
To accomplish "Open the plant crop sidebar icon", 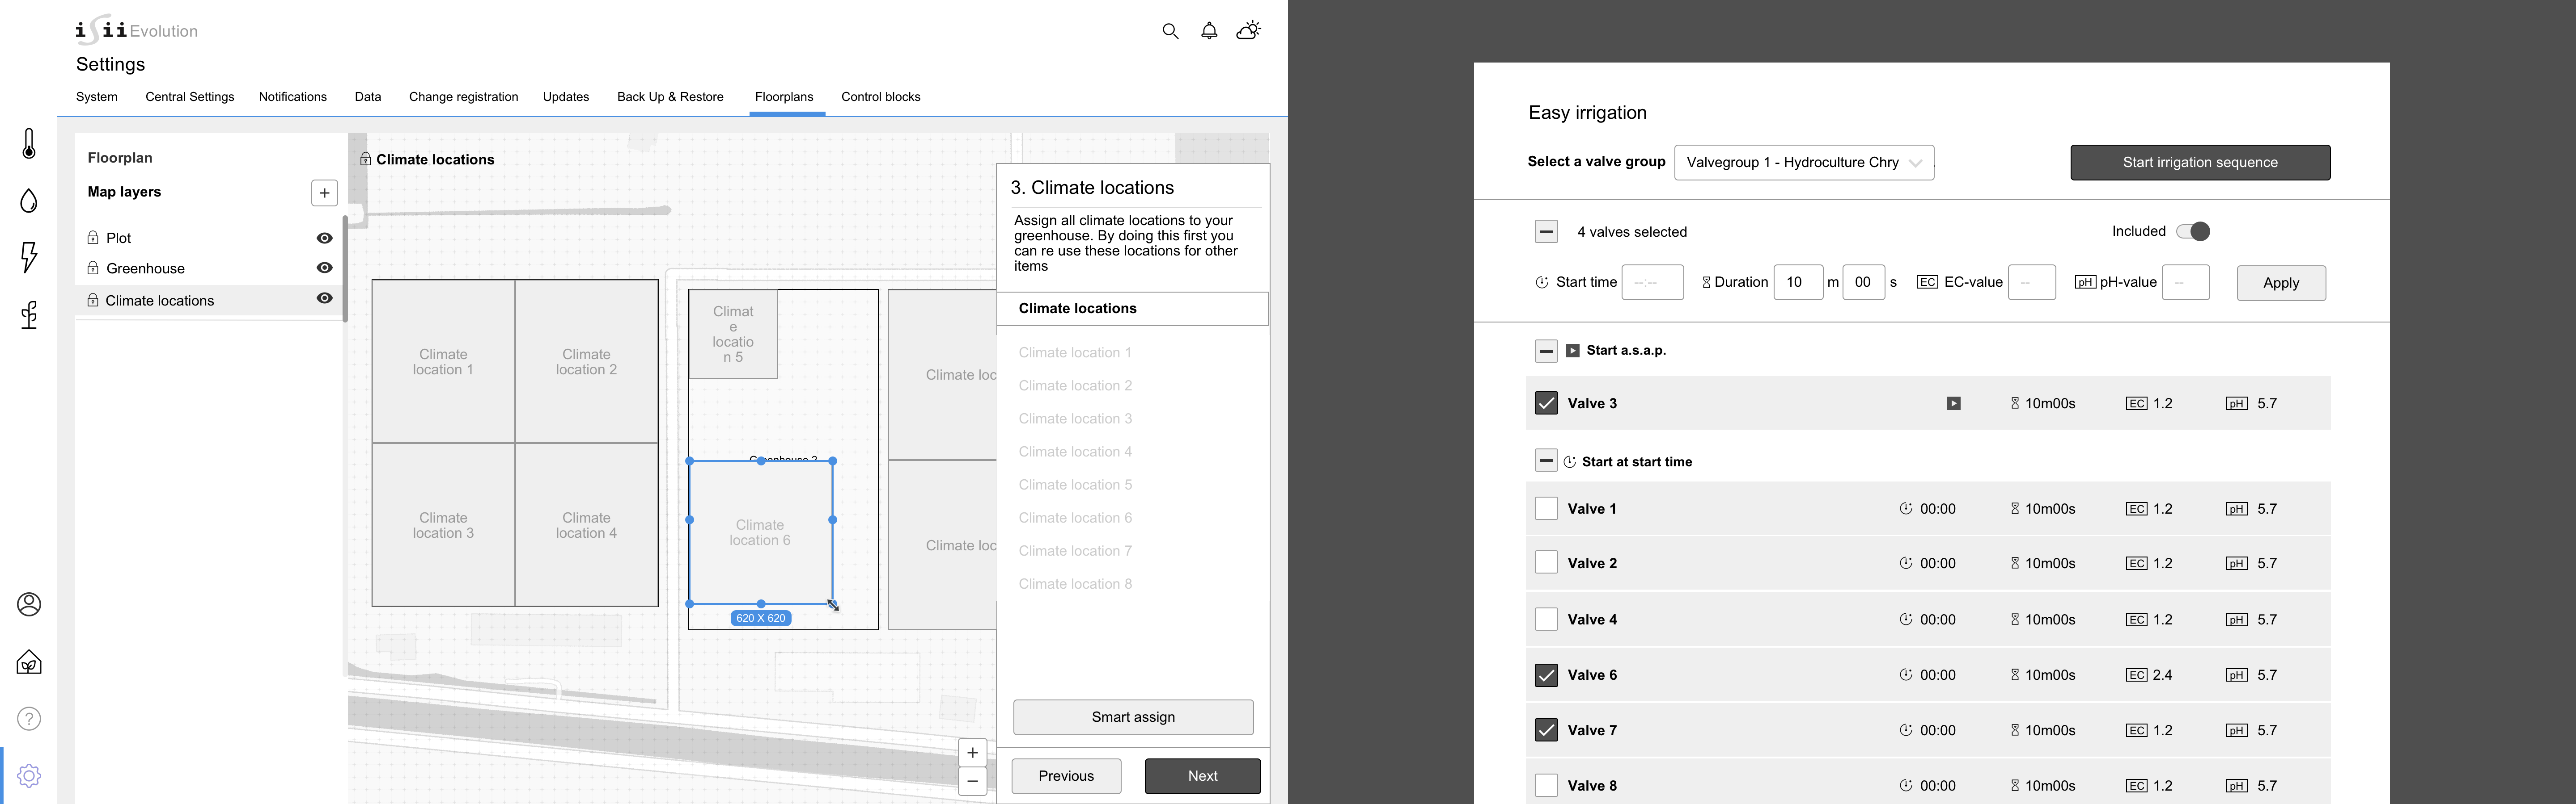I will [x=29, y=314].
